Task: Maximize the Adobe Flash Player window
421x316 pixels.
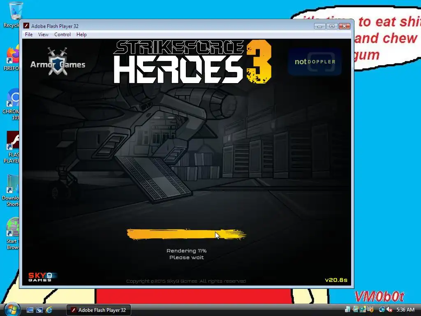Action: coord(332,26)
